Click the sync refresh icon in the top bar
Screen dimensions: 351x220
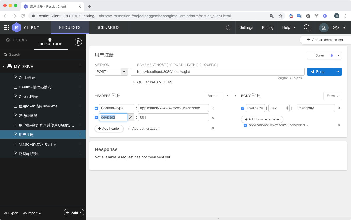pos(228,27)
